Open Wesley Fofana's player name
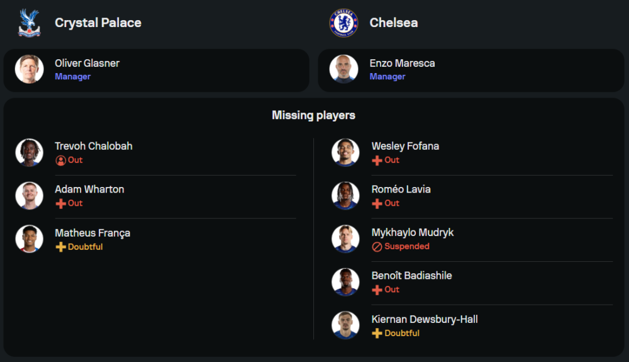 (405, 146)
